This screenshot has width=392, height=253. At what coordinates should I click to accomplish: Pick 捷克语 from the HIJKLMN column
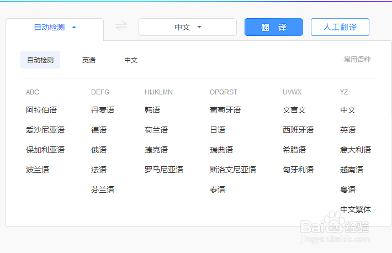coord(156,150)
